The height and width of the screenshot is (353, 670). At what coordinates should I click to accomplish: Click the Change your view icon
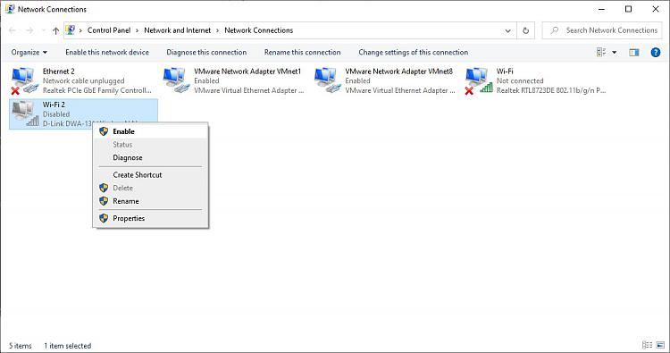click(x=601, y=52)
